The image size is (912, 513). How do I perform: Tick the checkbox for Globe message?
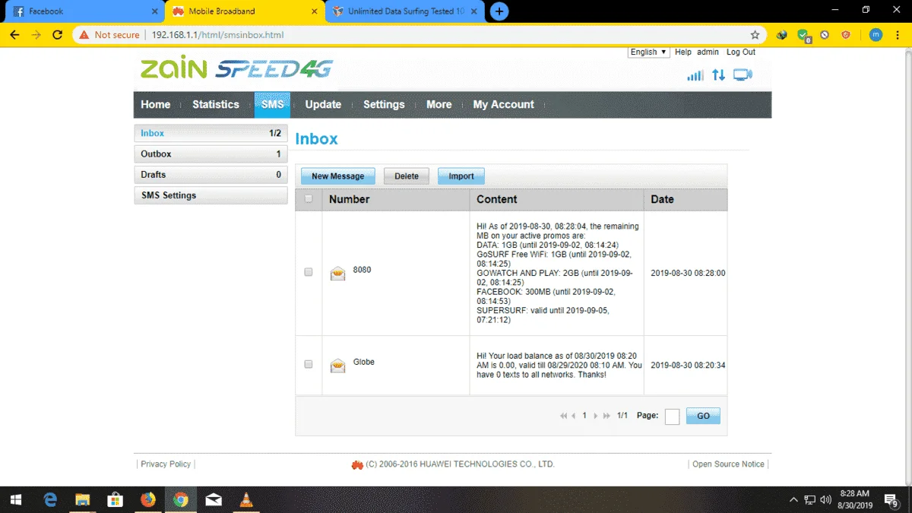[x=308, y=364]
